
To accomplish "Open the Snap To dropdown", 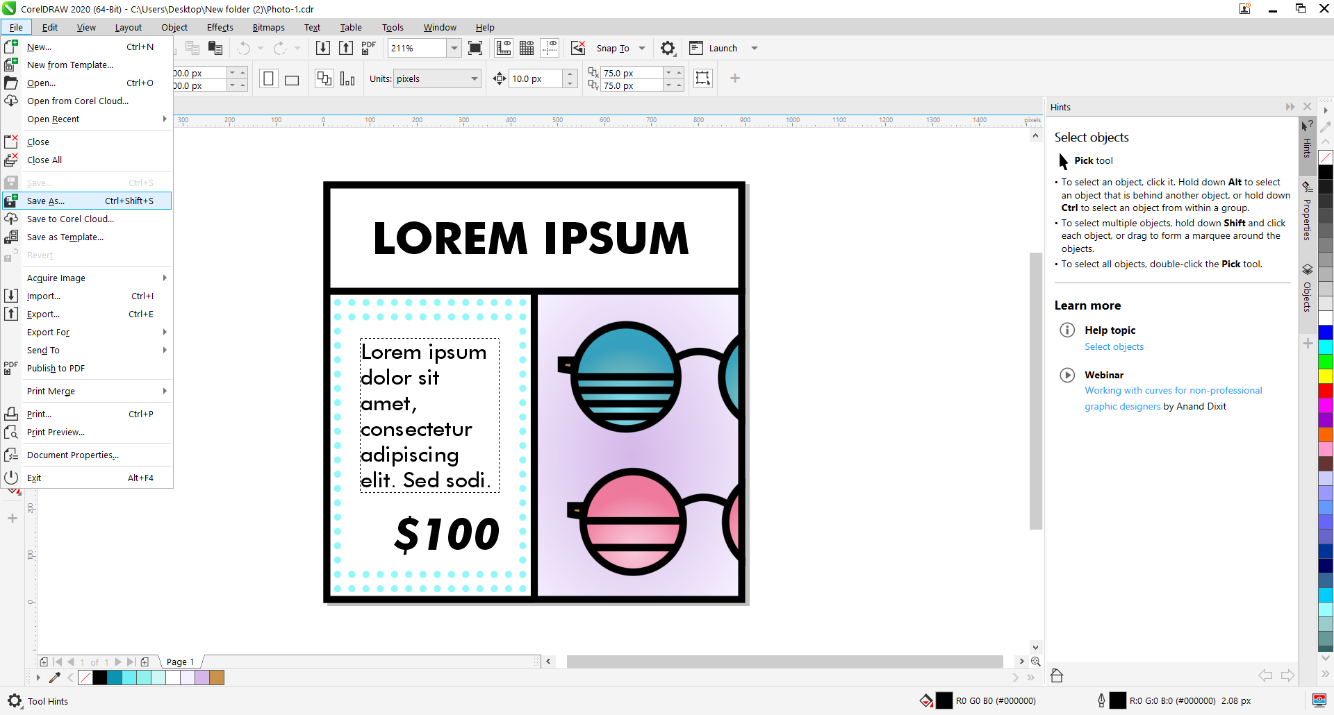I will [642, 48].
